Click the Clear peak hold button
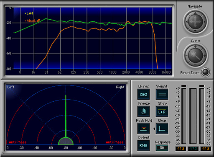The image size is (214, 157). pos(162,129)
